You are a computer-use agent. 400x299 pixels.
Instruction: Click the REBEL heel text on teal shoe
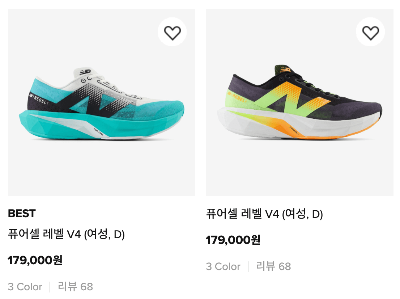[38, 99]
